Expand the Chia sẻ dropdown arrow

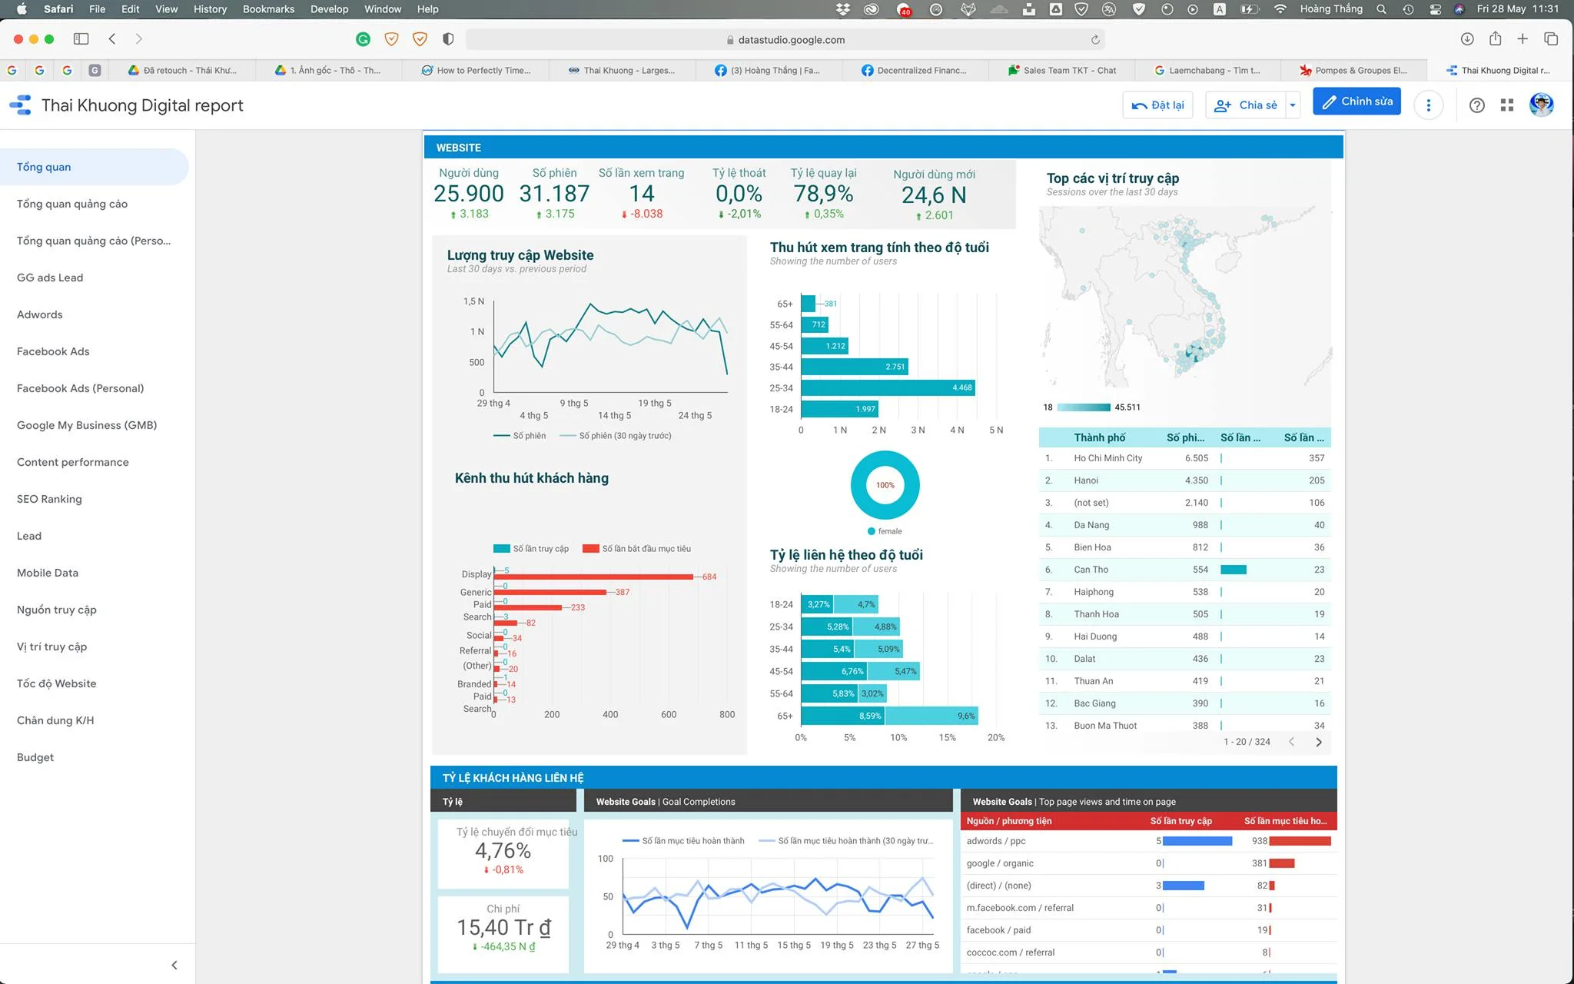(1293, 105)
